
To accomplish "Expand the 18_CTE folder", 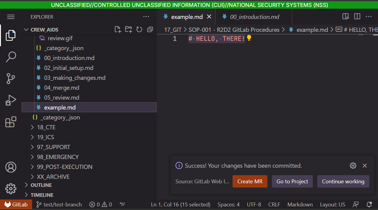I will [89, 127].
